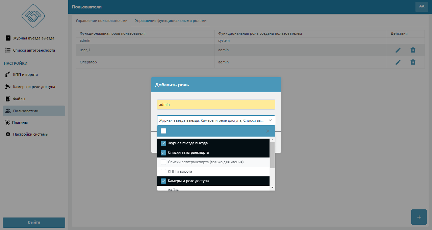Click the handshake logo in sidebar
This screenshot has width=432, height=230.
(33, 17)
